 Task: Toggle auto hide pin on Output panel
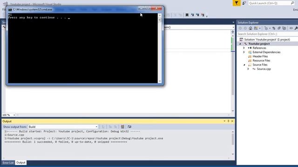pyautogui.click(x=228, y=121)
